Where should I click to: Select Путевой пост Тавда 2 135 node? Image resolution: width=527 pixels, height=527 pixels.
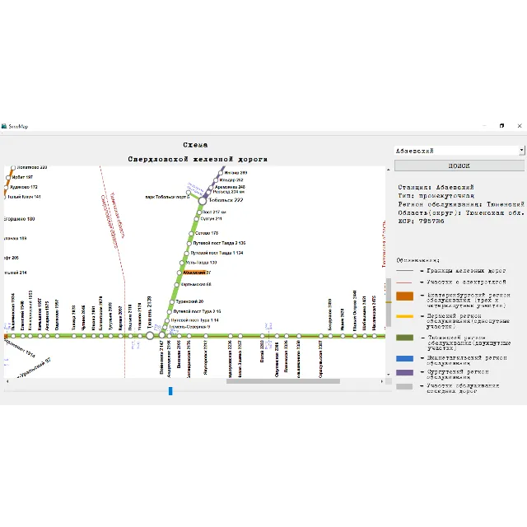[x=189, y=244]
